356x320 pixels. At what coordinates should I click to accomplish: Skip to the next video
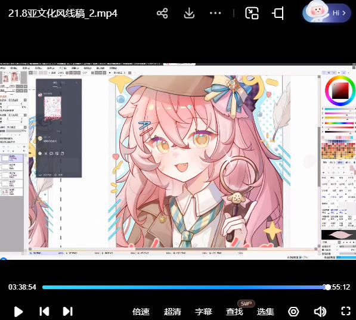pos(67,312)
